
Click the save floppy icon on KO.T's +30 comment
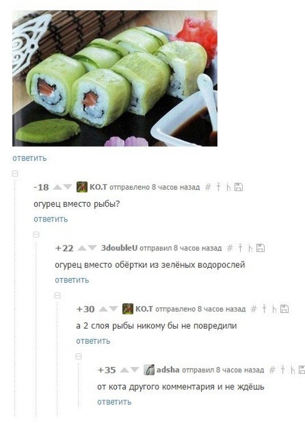(284, 309)
